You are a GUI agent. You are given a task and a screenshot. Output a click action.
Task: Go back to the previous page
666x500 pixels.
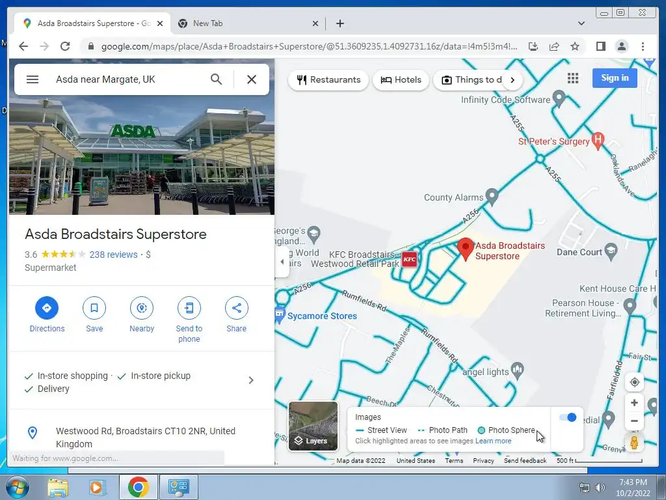point(23,46)
